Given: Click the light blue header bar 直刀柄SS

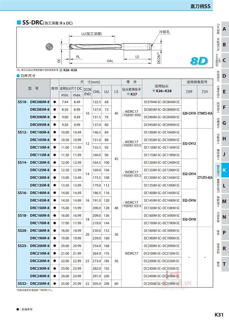Looking at the screenshot, I should [x=106, y=5].
